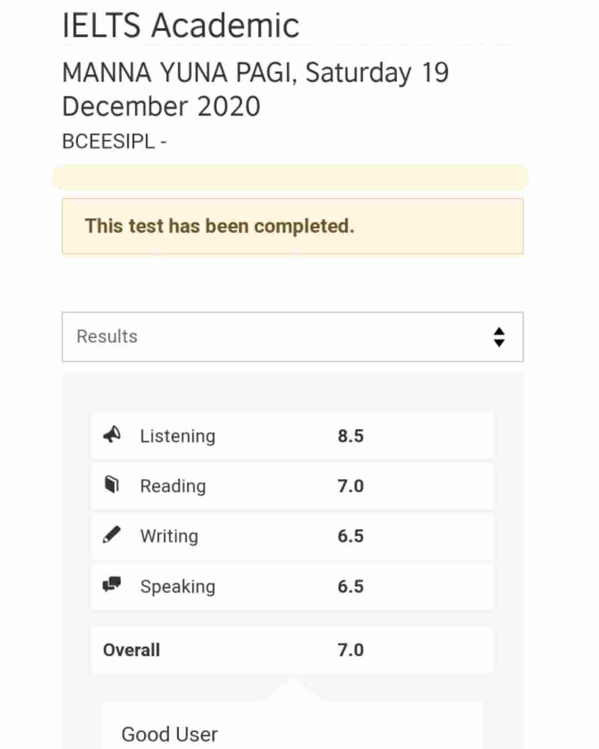The width and height of the screenshot is (599, 749).
Task: Click the Writing pencil icon
Action: click(x=111, y=535)
